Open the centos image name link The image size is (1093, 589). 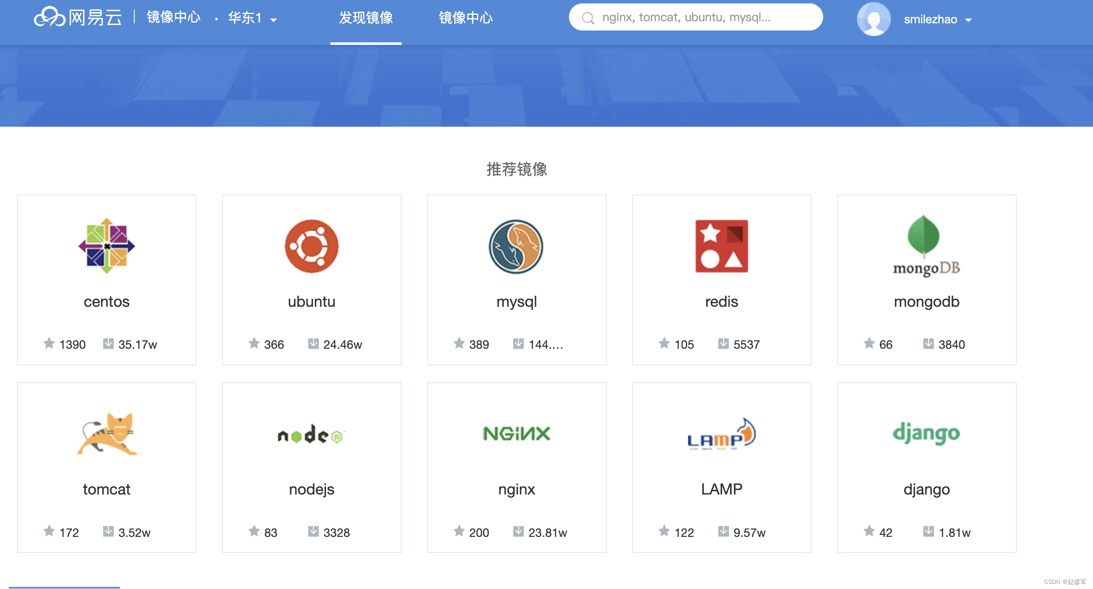click(x=106, y=302)
